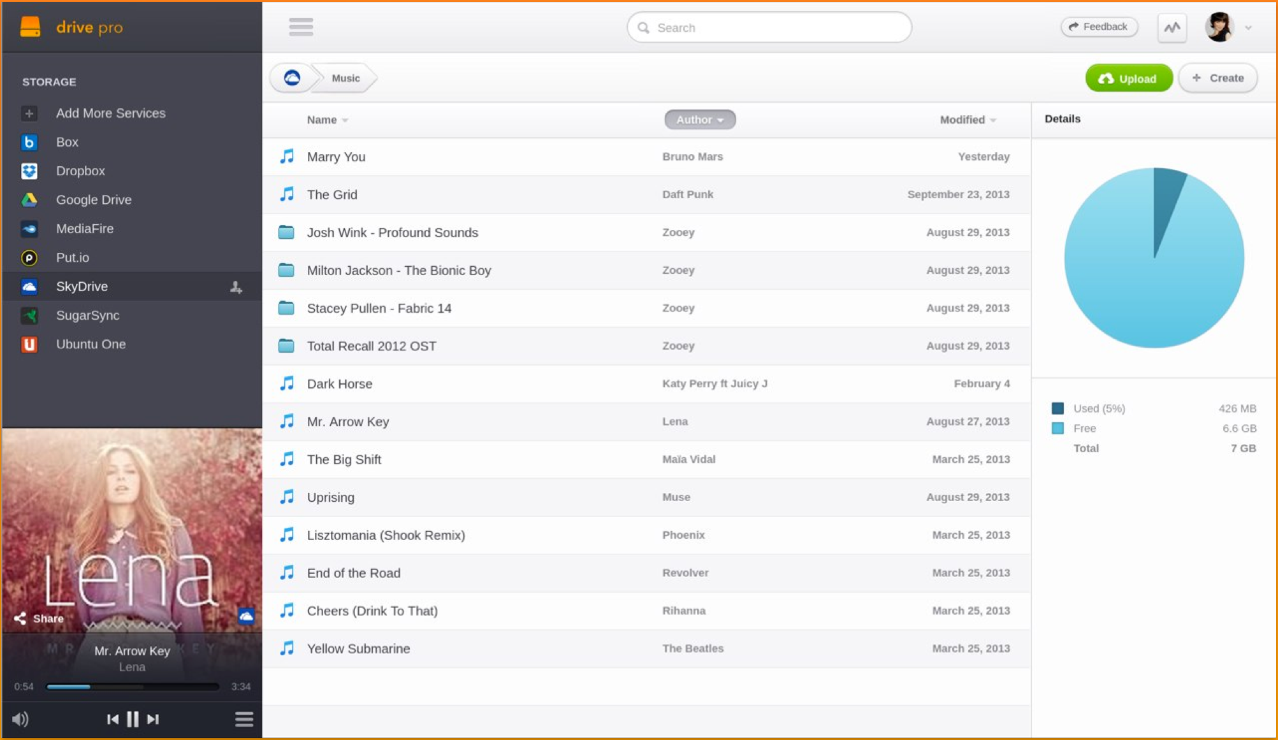
Task: Click author Katy Perry ft Juicy J
Action: [715, 383]
